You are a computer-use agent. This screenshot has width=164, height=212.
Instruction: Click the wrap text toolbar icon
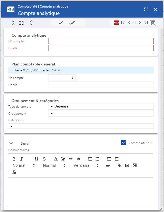point(22,23)
